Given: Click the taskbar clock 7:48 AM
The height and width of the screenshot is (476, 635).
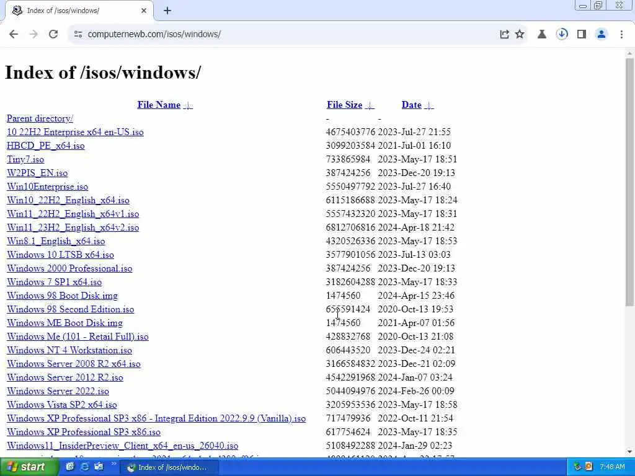Looking at the screenshot, I should tap(612, 467).
